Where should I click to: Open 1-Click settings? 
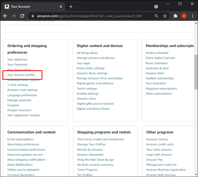18,85
